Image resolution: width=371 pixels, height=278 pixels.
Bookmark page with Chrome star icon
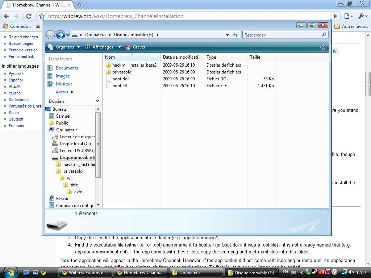(42, 16)
